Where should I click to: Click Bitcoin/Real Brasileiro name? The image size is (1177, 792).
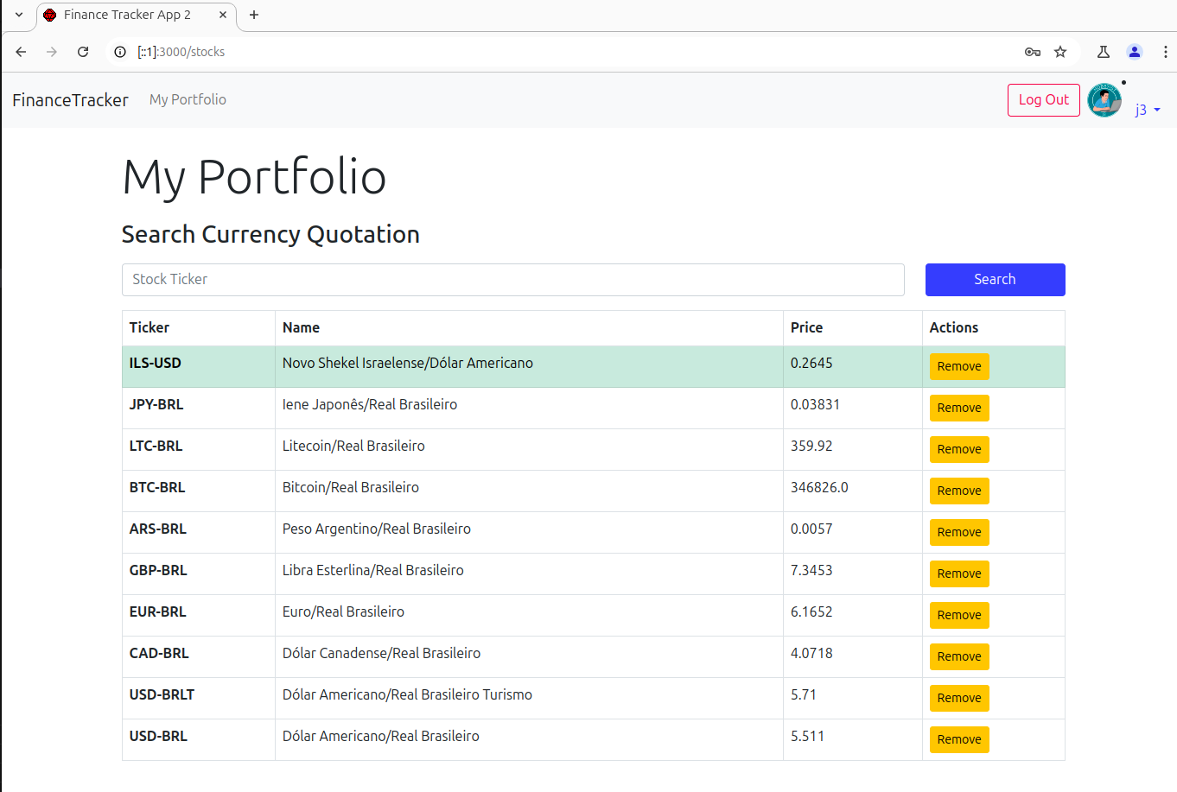click(351, 487)
